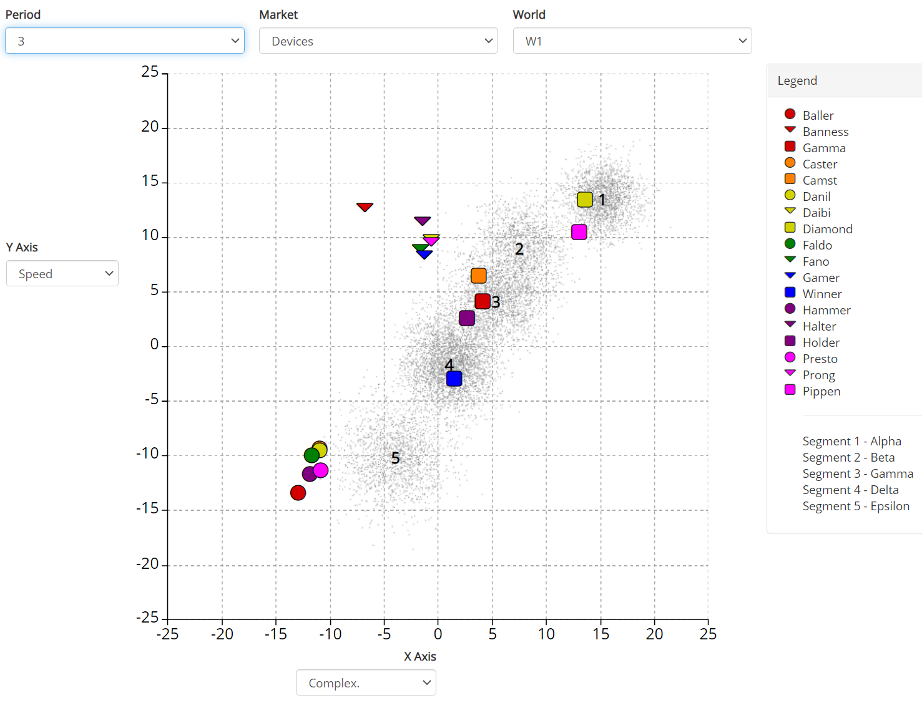Click the Gamer blue triangle legend icon
The width and height of the screenshot is (922, 703).
[x=790, y=276]
